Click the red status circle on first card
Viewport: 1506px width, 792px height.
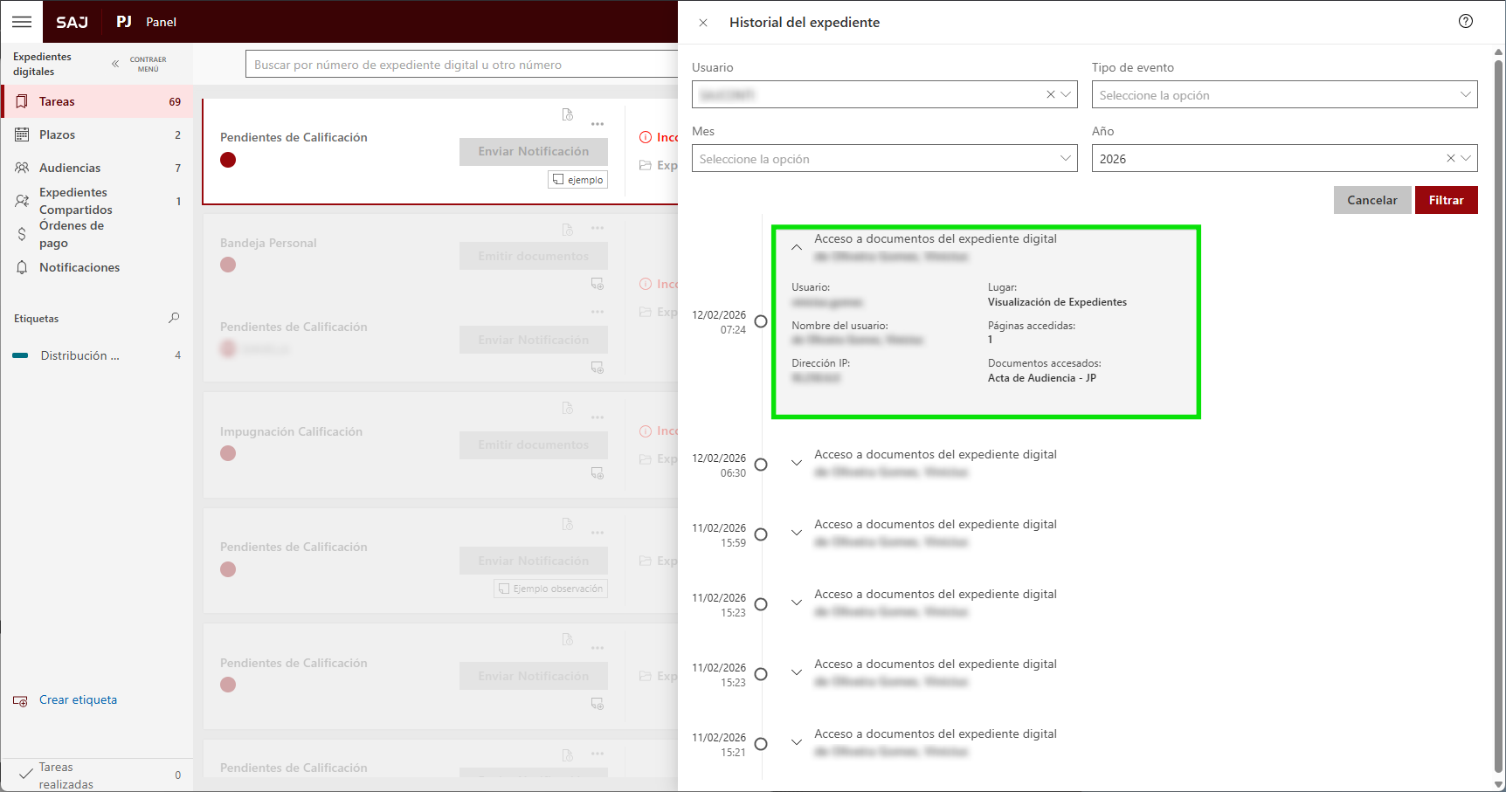tap(228, 160)
